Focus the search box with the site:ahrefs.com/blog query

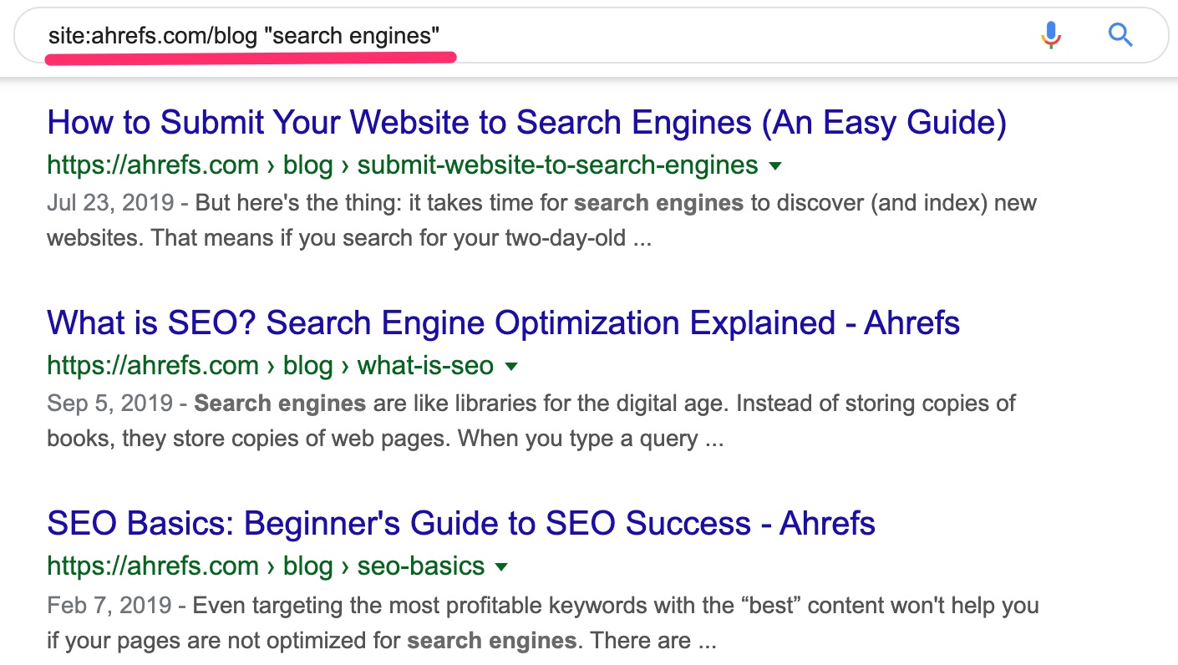[590, 35]
